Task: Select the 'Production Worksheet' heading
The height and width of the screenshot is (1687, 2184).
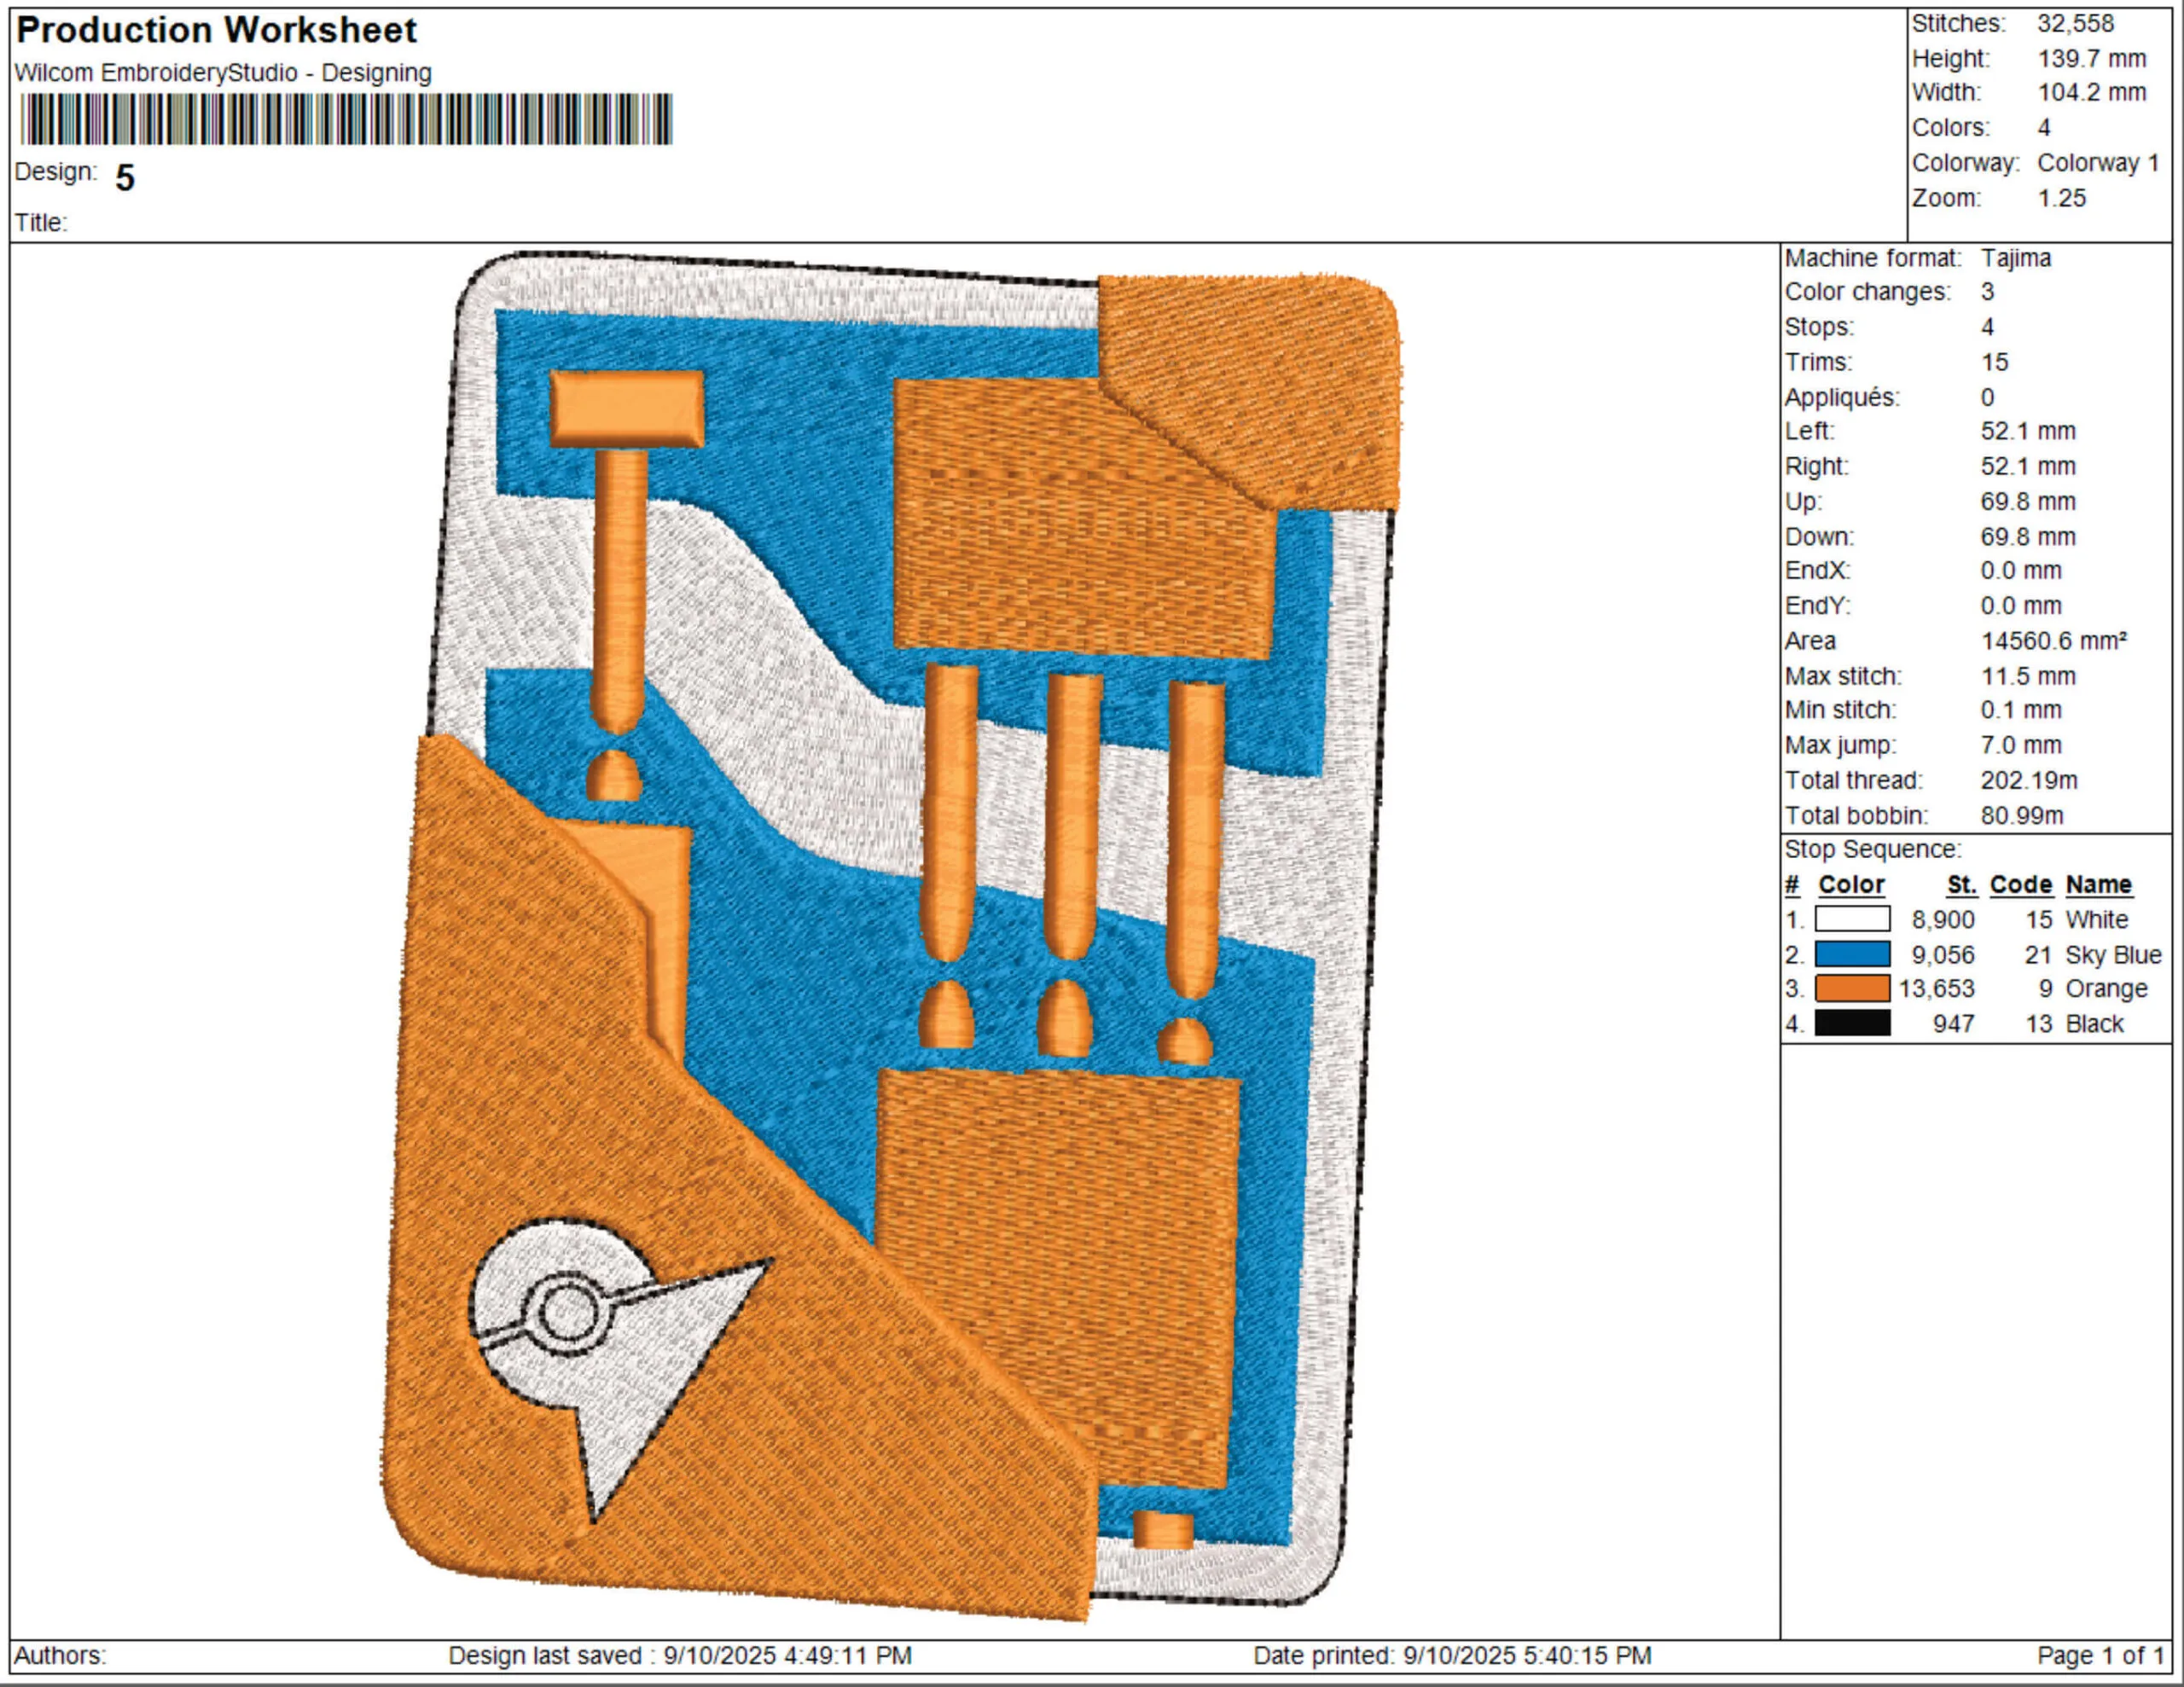Action: tap(216, 30)
